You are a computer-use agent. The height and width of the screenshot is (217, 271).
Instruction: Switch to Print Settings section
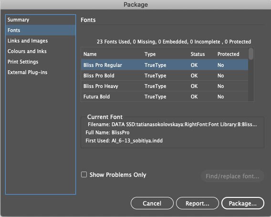coord(41,62)
